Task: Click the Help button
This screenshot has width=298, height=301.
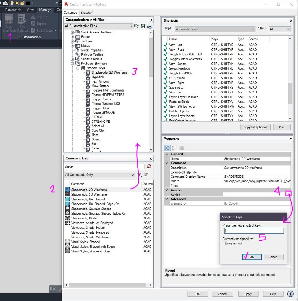Action: [x=273, y=294]
